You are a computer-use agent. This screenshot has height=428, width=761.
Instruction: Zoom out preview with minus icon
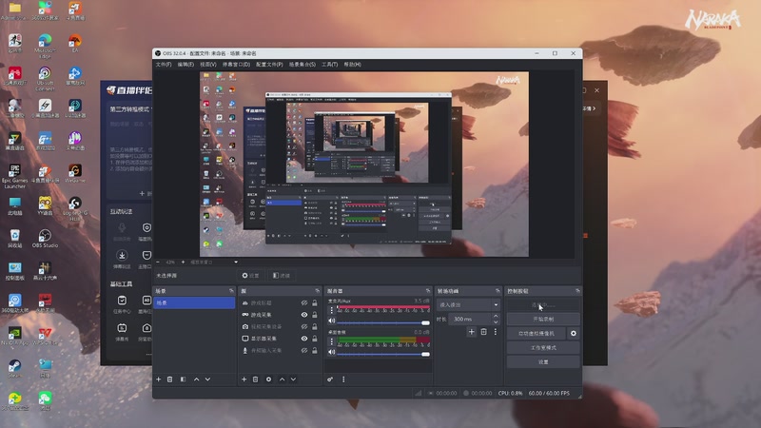158,263
